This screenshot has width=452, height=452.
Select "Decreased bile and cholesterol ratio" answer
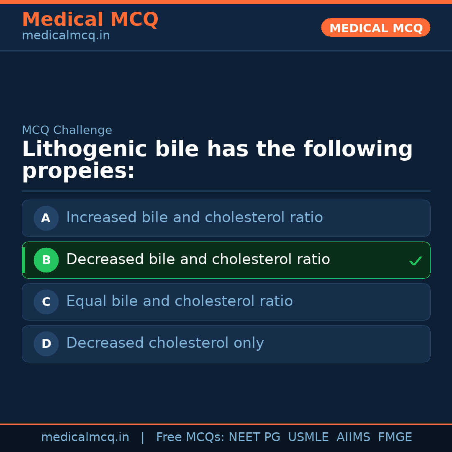[x=198, y=259]
